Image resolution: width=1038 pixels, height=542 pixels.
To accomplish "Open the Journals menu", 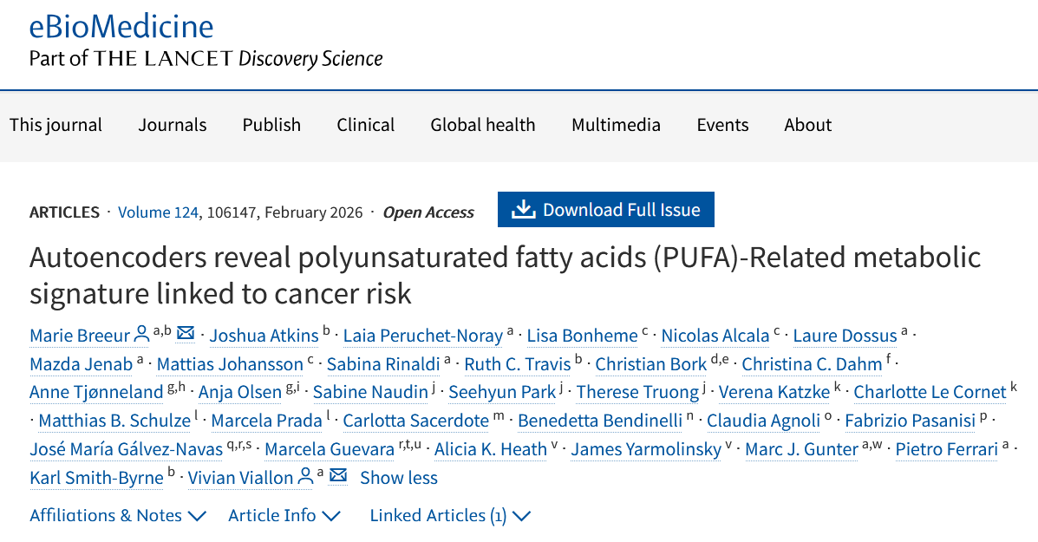I will tap(173, 125).
